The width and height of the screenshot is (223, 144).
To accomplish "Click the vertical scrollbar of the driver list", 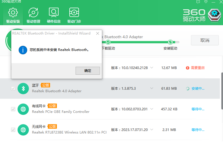I will [x=222, y=91].
